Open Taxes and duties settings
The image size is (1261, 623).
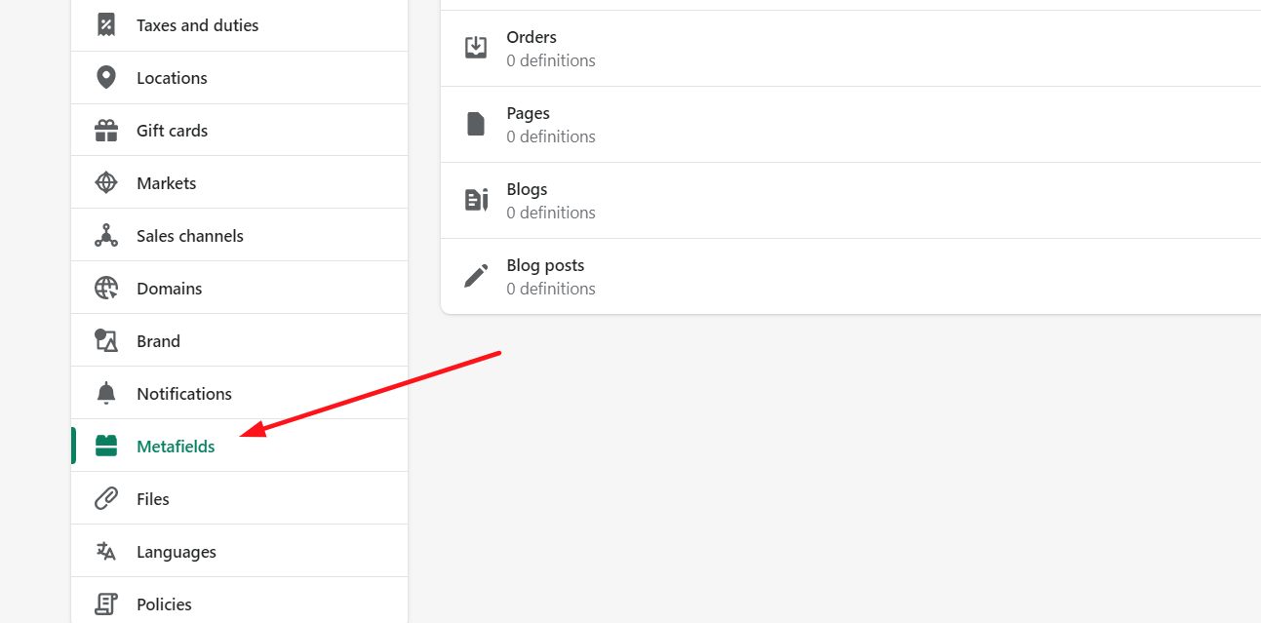tap(198, 25)
